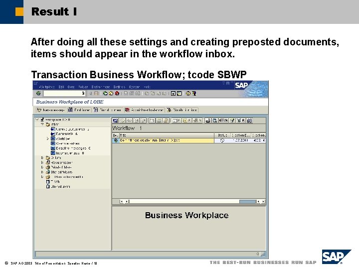The width and height of the screenshot is (359, 269).
Task: Click the green Back arrow icon
Action: point(105,93)
